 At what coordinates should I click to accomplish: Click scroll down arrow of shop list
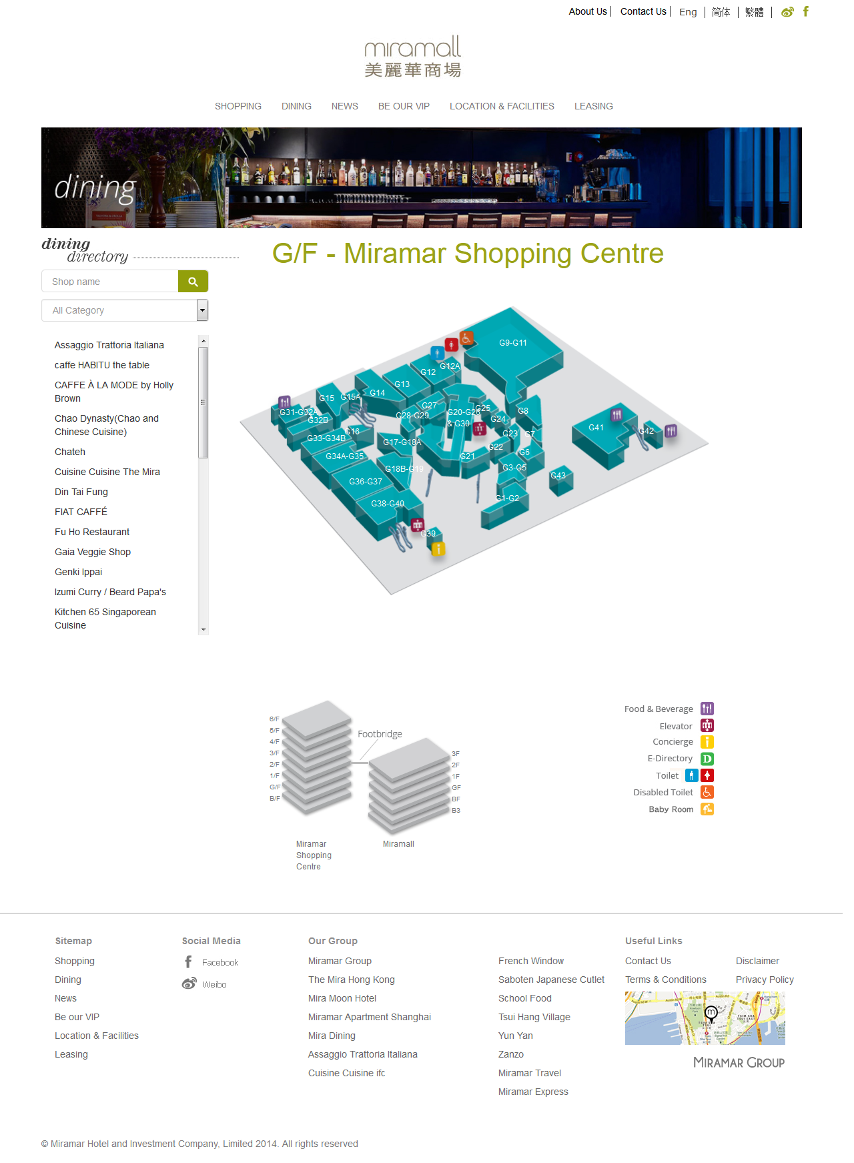(203, 630)
